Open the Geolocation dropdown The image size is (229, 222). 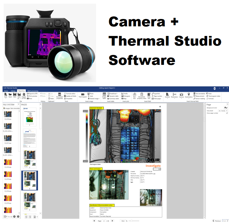(189, 96)
